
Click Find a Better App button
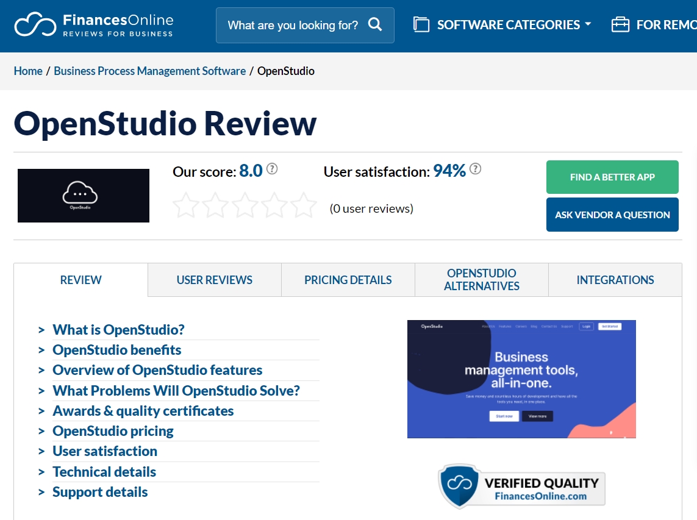click(x=612, y=177)
